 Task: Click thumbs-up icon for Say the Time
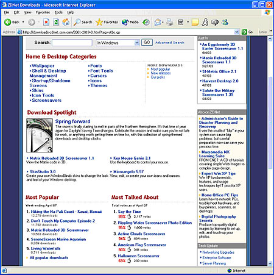point(129,216)
